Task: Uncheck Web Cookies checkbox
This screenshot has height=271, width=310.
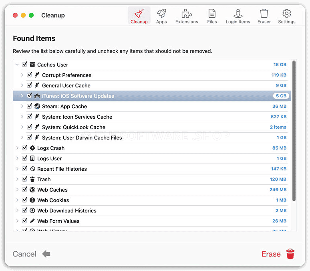Action: pos(25,200)
